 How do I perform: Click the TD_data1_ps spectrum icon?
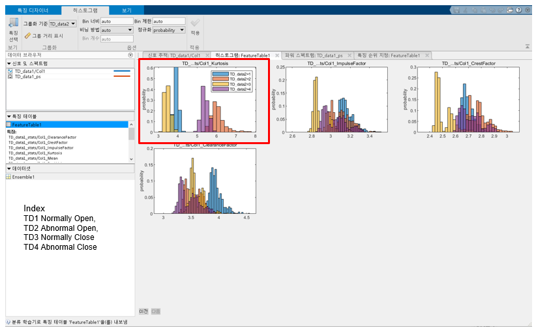pos(10,76)
